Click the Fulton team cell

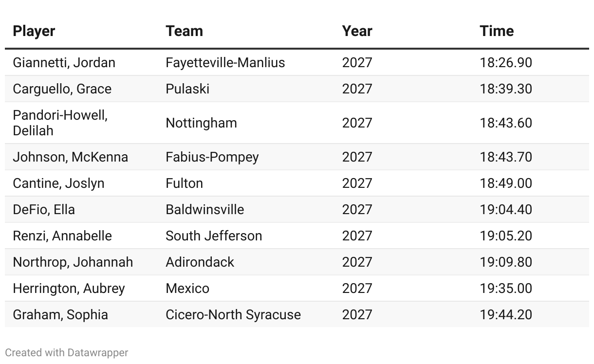point(184,183)
